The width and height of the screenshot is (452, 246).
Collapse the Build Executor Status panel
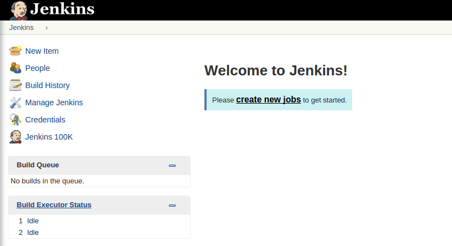click(172, 206)
